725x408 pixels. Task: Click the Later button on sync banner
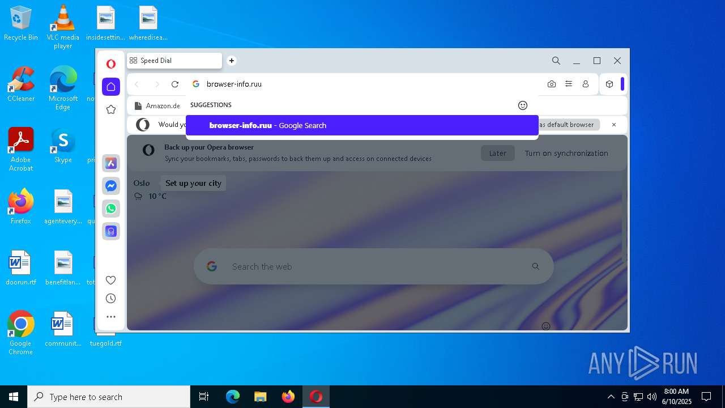498,153
